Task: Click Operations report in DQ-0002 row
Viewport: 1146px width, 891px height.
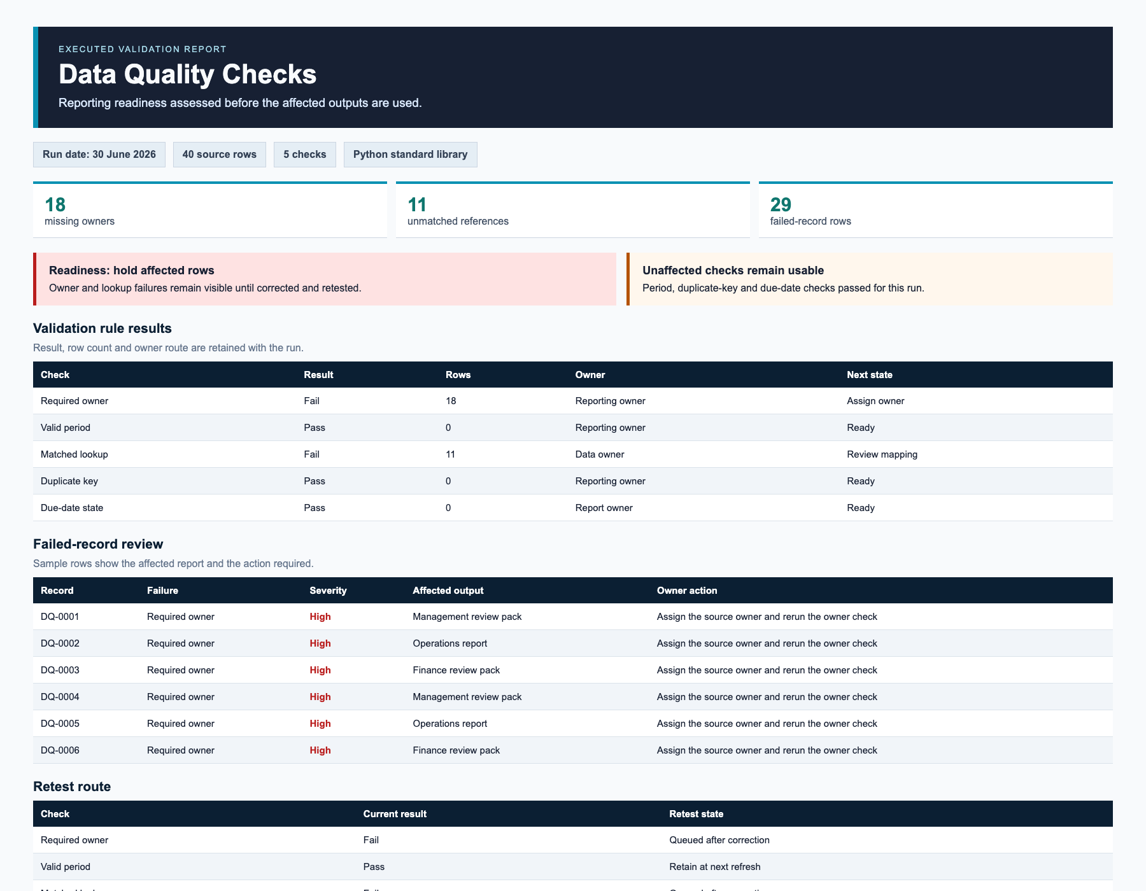Action: pyautogui.click(x=450, y=643)
